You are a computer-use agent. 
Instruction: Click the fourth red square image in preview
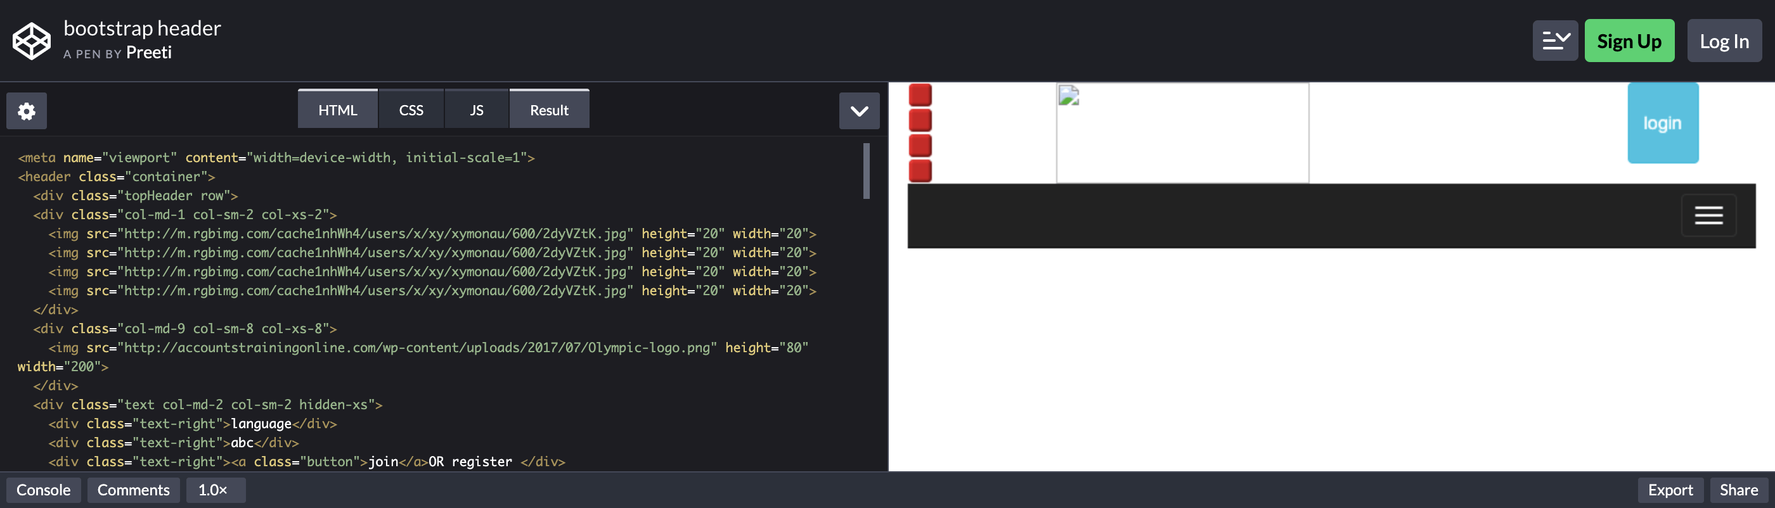coord(920,171)
